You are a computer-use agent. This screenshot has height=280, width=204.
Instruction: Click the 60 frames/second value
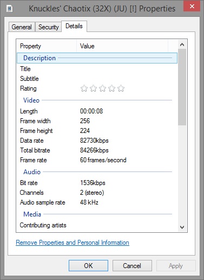coord(103,160)
